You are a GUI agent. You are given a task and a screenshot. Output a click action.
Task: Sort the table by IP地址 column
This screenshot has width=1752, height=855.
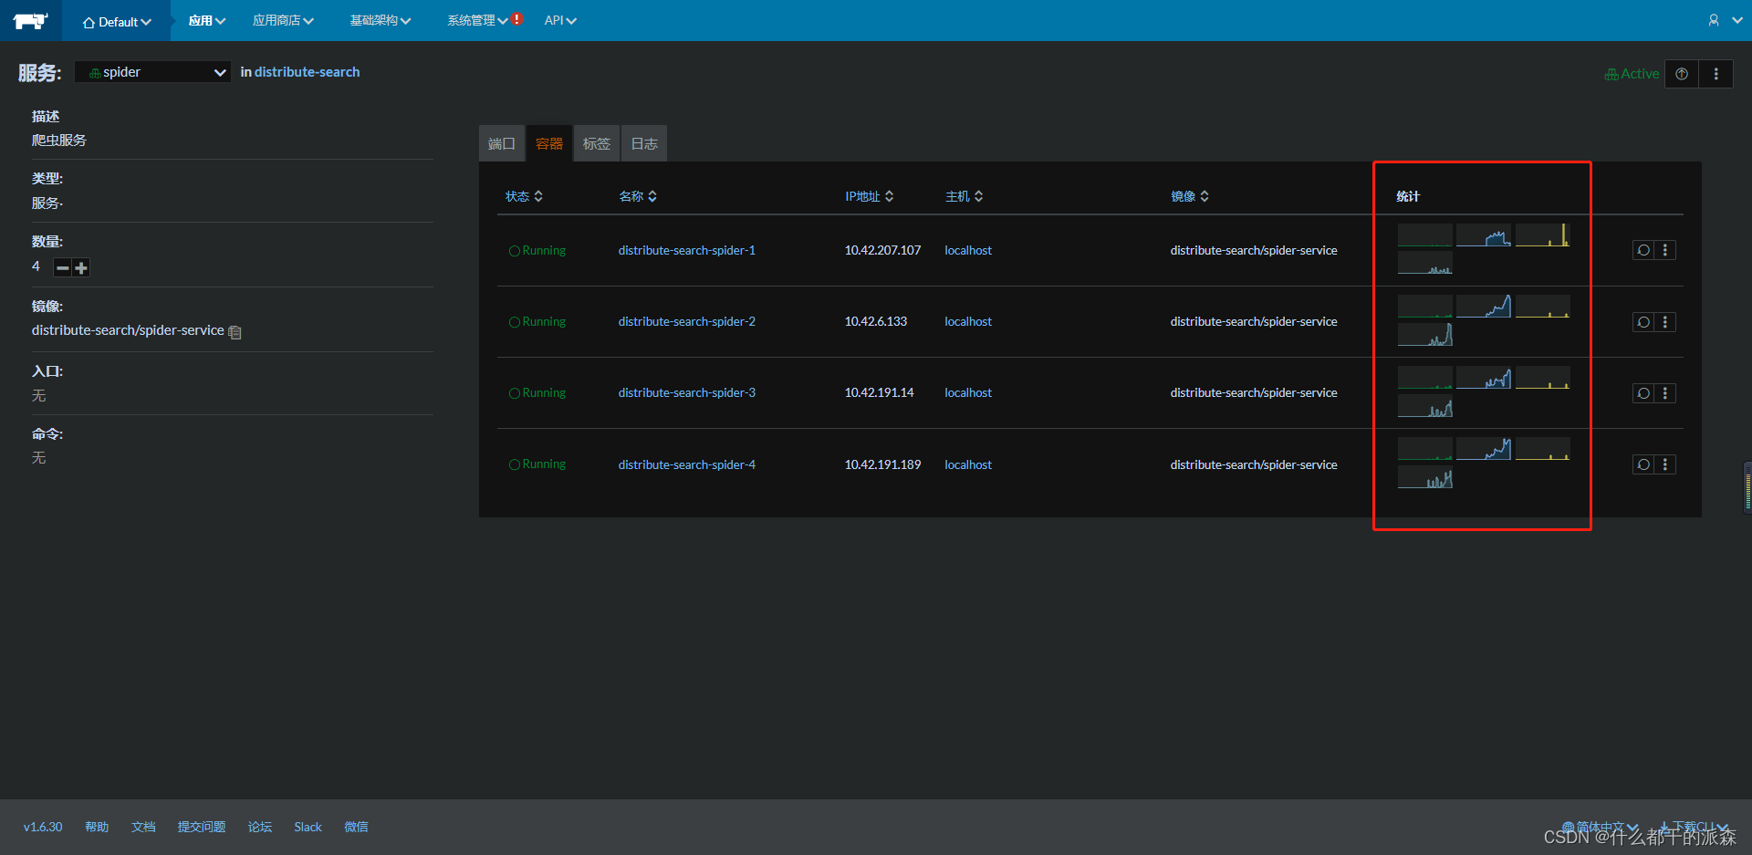click(x=870, y=196)
